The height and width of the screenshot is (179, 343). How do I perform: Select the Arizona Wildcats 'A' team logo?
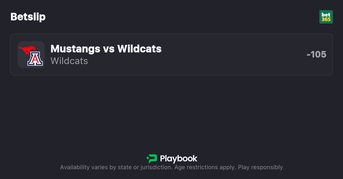pos(35,59)
